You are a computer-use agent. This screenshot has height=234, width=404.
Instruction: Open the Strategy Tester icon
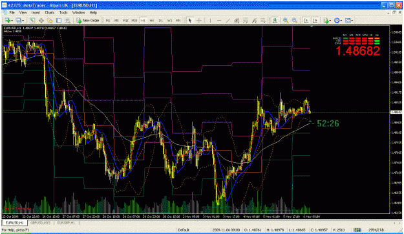(x=67, y=20)
